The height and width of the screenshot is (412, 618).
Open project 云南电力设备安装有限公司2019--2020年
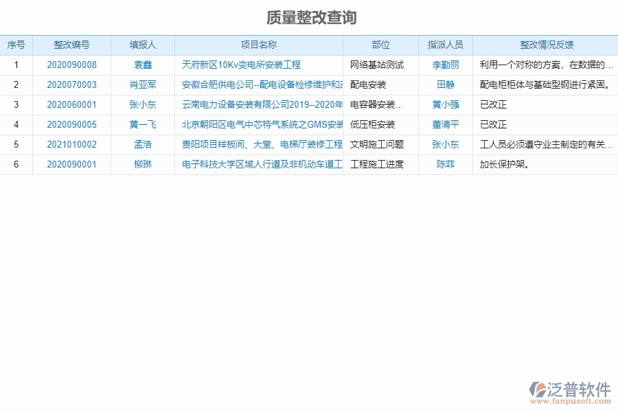(x=261, y=105)
